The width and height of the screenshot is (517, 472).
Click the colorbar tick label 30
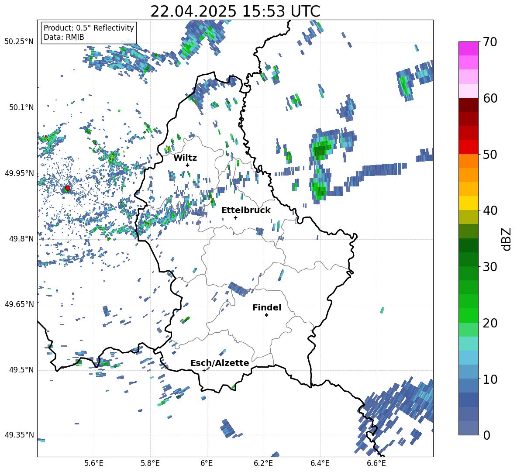490,267
